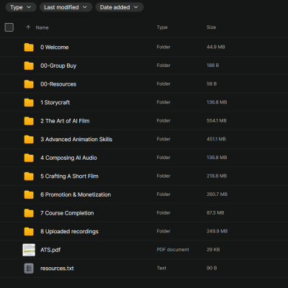Select the "1 Storycraft" folder name

pos(55,103)
